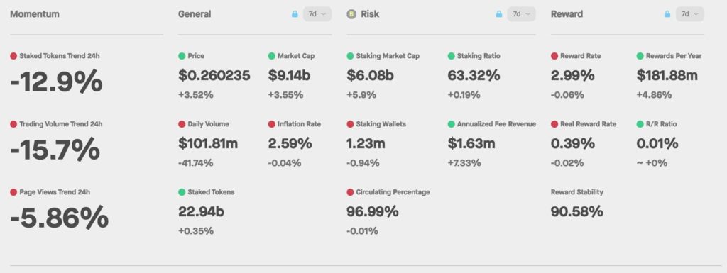
Task: Click the Real Reward Rate label
Action: [589, 124]
